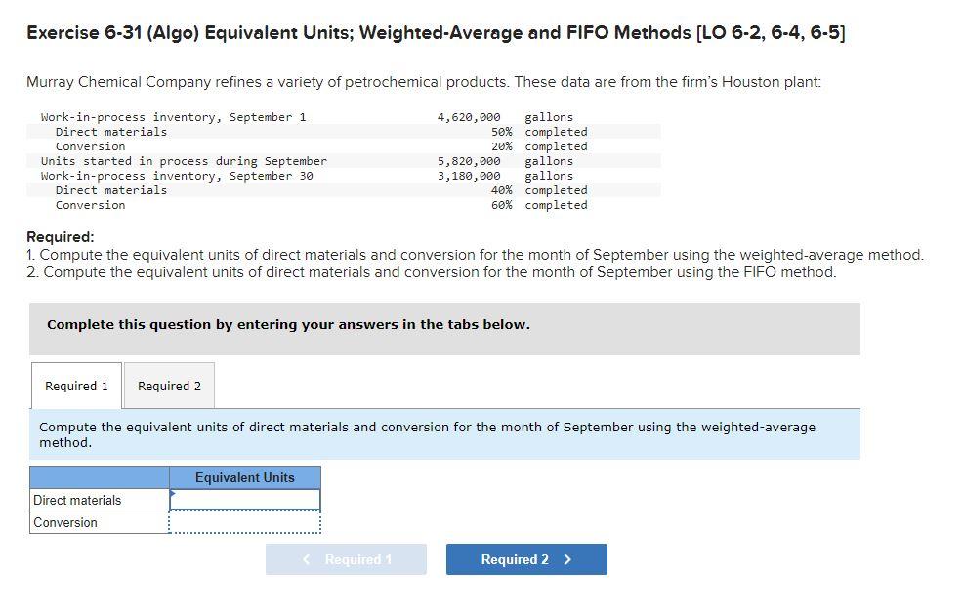Click the weighted-average method instruction box

point(427,434)
